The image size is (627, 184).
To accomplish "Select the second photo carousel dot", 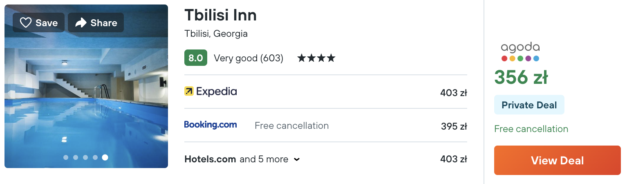I will point(76,157).
